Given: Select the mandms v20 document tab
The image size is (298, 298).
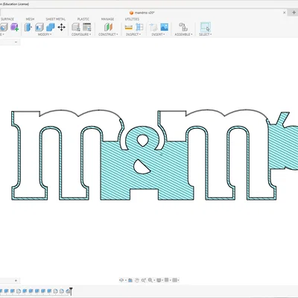Looking at the screenshot, I should click(144, 13).
